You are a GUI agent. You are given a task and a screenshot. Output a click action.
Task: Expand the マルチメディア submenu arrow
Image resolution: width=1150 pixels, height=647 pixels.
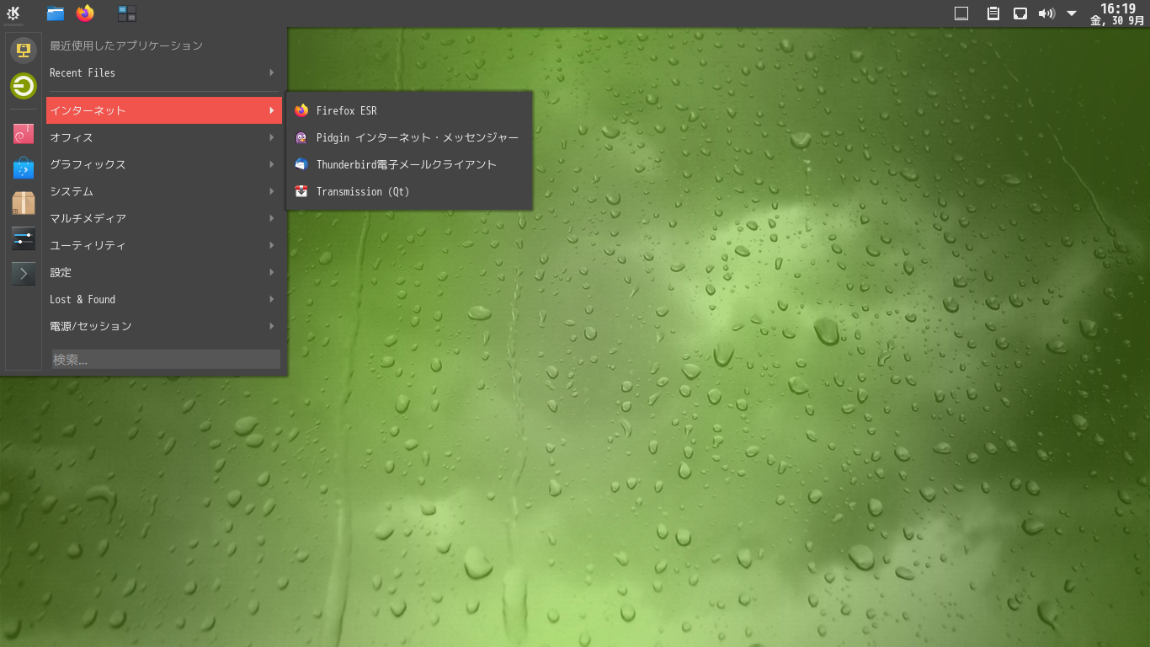[271, 218]
